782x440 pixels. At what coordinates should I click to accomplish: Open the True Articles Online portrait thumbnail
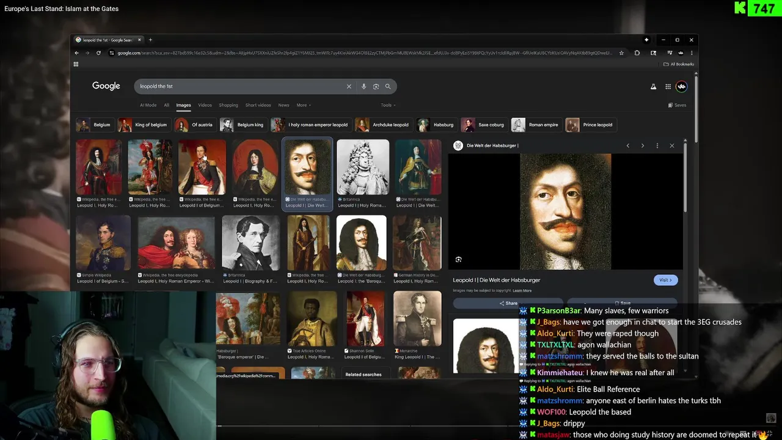click(x=312, y=318)
